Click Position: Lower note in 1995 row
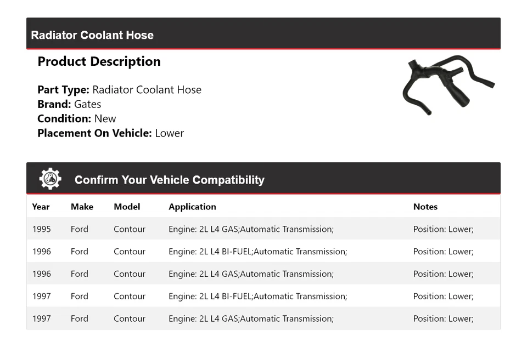This screenshot has height=347, width=527. point(443,229)
